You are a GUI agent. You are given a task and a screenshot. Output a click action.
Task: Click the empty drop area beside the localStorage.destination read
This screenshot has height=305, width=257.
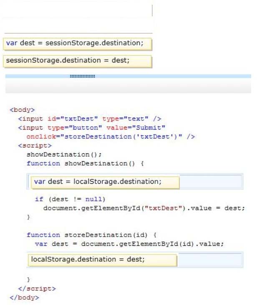pos(211,182)
